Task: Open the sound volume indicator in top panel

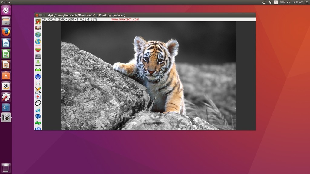Action: click(x=288, y=2)
